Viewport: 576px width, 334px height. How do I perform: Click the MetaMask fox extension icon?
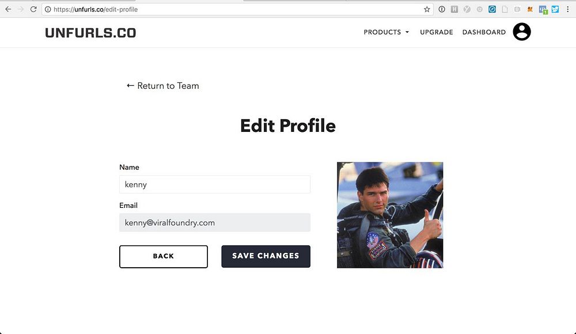coord(530,9)
